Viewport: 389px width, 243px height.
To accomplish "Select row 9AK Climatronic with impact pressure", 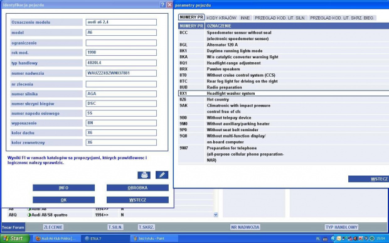I will click(x=284, y=109).
